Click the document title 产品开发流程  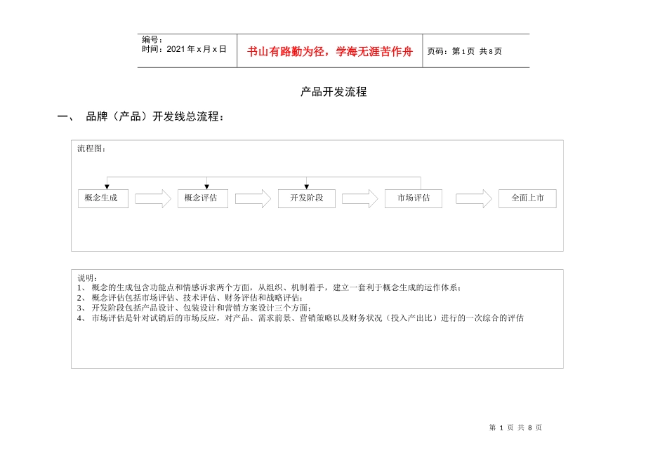pos(333,92)
